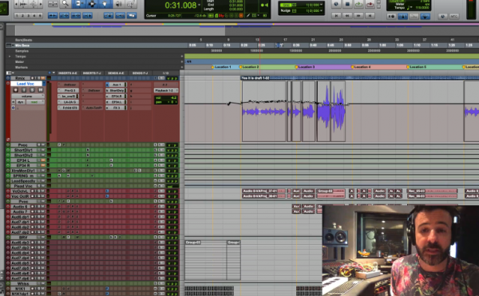Click the INSERTS A-E column header
The width and height of the screenshot is (479, 296).
click(68, 73)
